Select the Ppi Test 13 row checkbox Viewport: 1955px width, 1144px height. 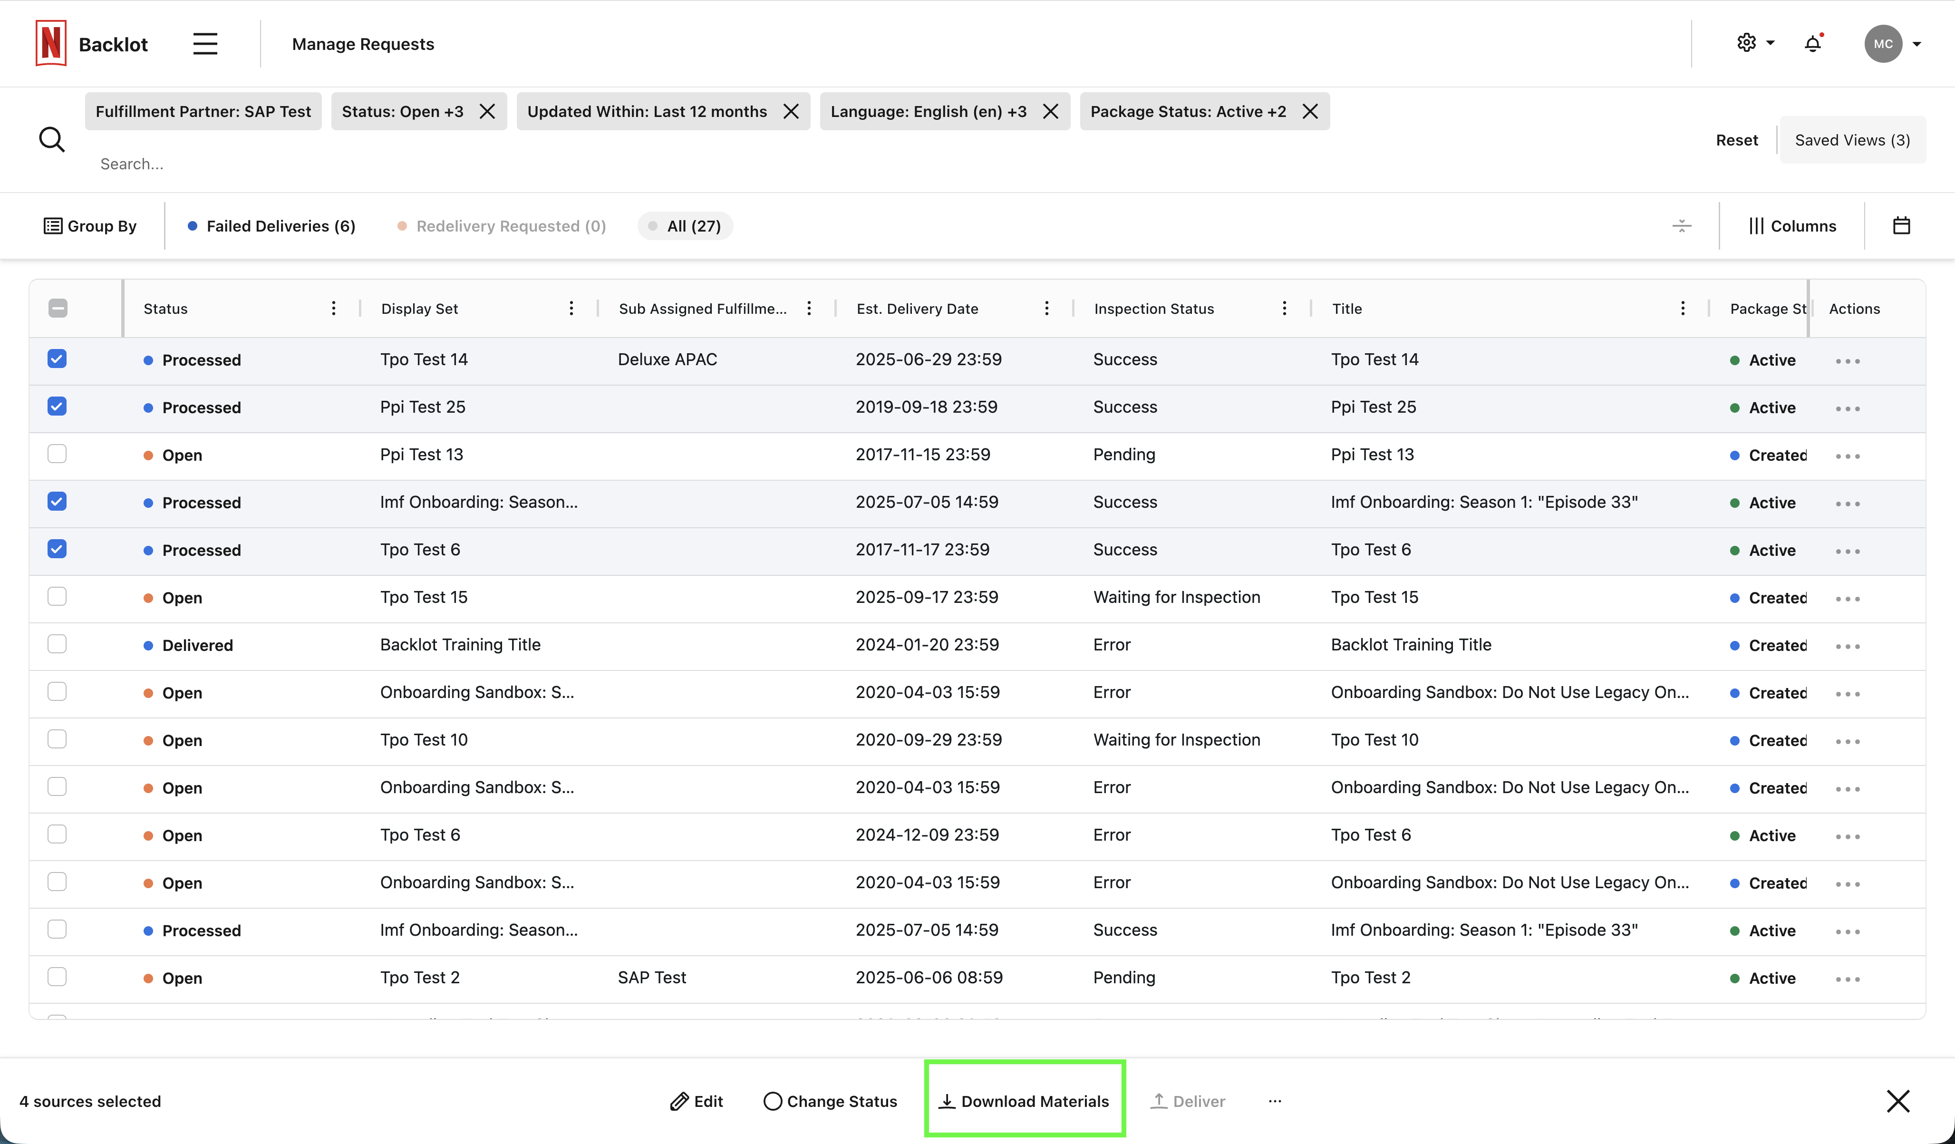pos(58,454)
